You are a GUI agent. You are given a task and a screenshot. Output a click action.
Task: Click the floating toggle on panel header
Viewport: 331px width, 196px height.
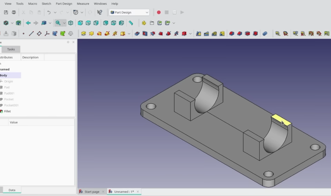[x=68, y=42]
